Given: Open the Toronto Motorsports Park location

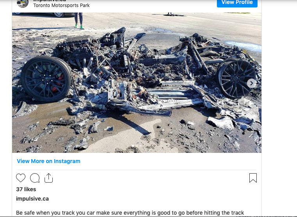Looking at the screenshot, I should pos(61,5).
